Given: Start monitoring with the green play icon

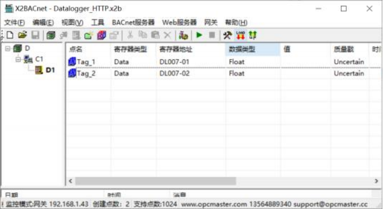Looking at the screenshot, I should (199, 35).
